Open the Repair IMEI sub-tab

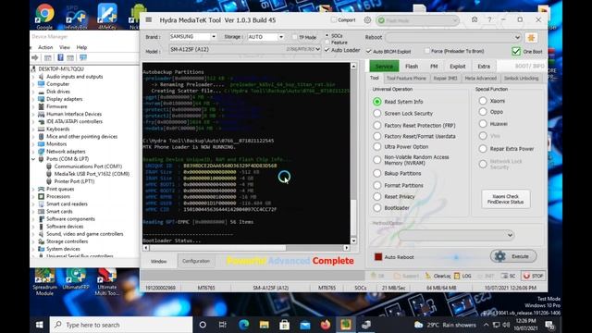point(445,78)
